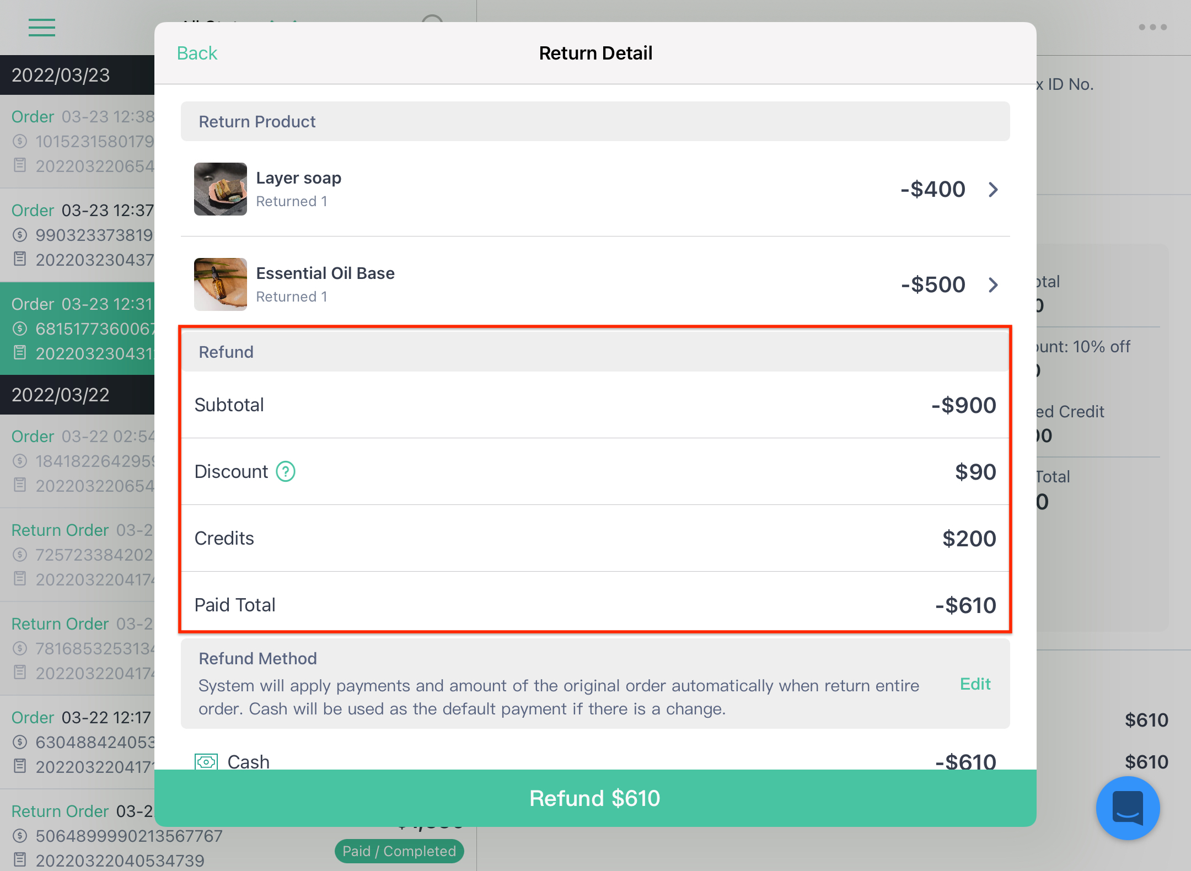
Task: Click receipt icon under Order 03-23 12:37
Action: (20, 259)
